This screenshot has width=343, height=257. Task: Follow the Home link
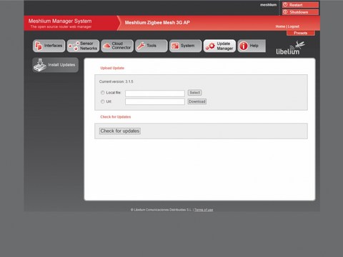pos(280,26)
